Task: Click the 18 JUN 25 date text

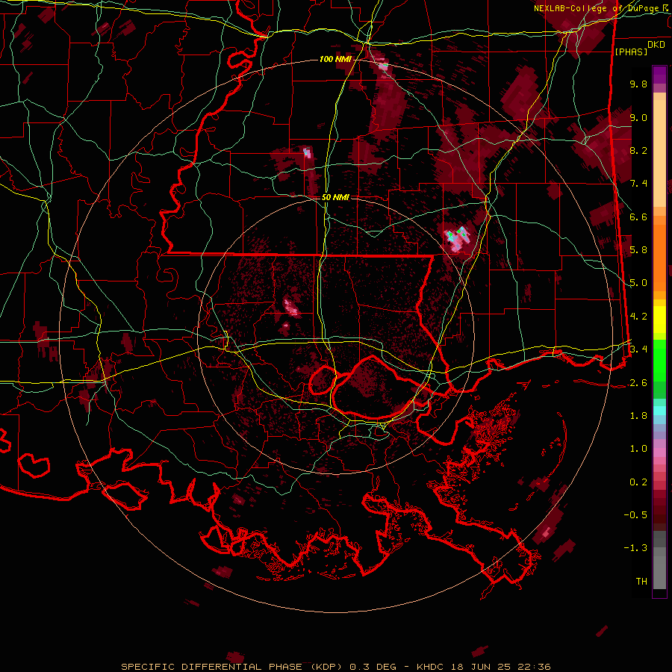Action: tap(480, 667)
